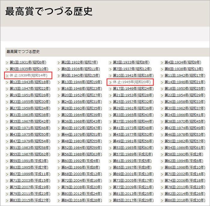
Task: Open the 第3回:1933年(昭和8年) link
Action: [131, 62]
